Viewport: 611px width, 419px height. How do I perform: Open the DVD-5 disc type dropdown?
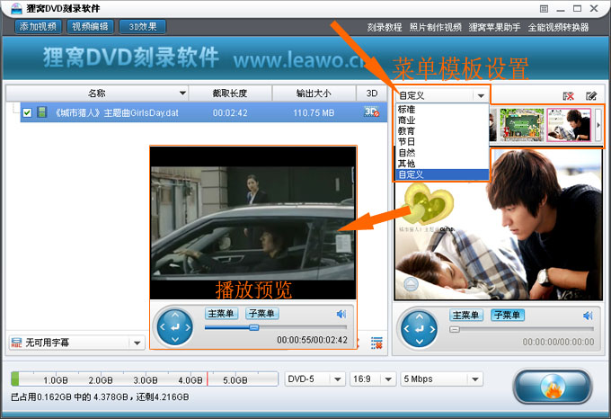coord(314,379)
